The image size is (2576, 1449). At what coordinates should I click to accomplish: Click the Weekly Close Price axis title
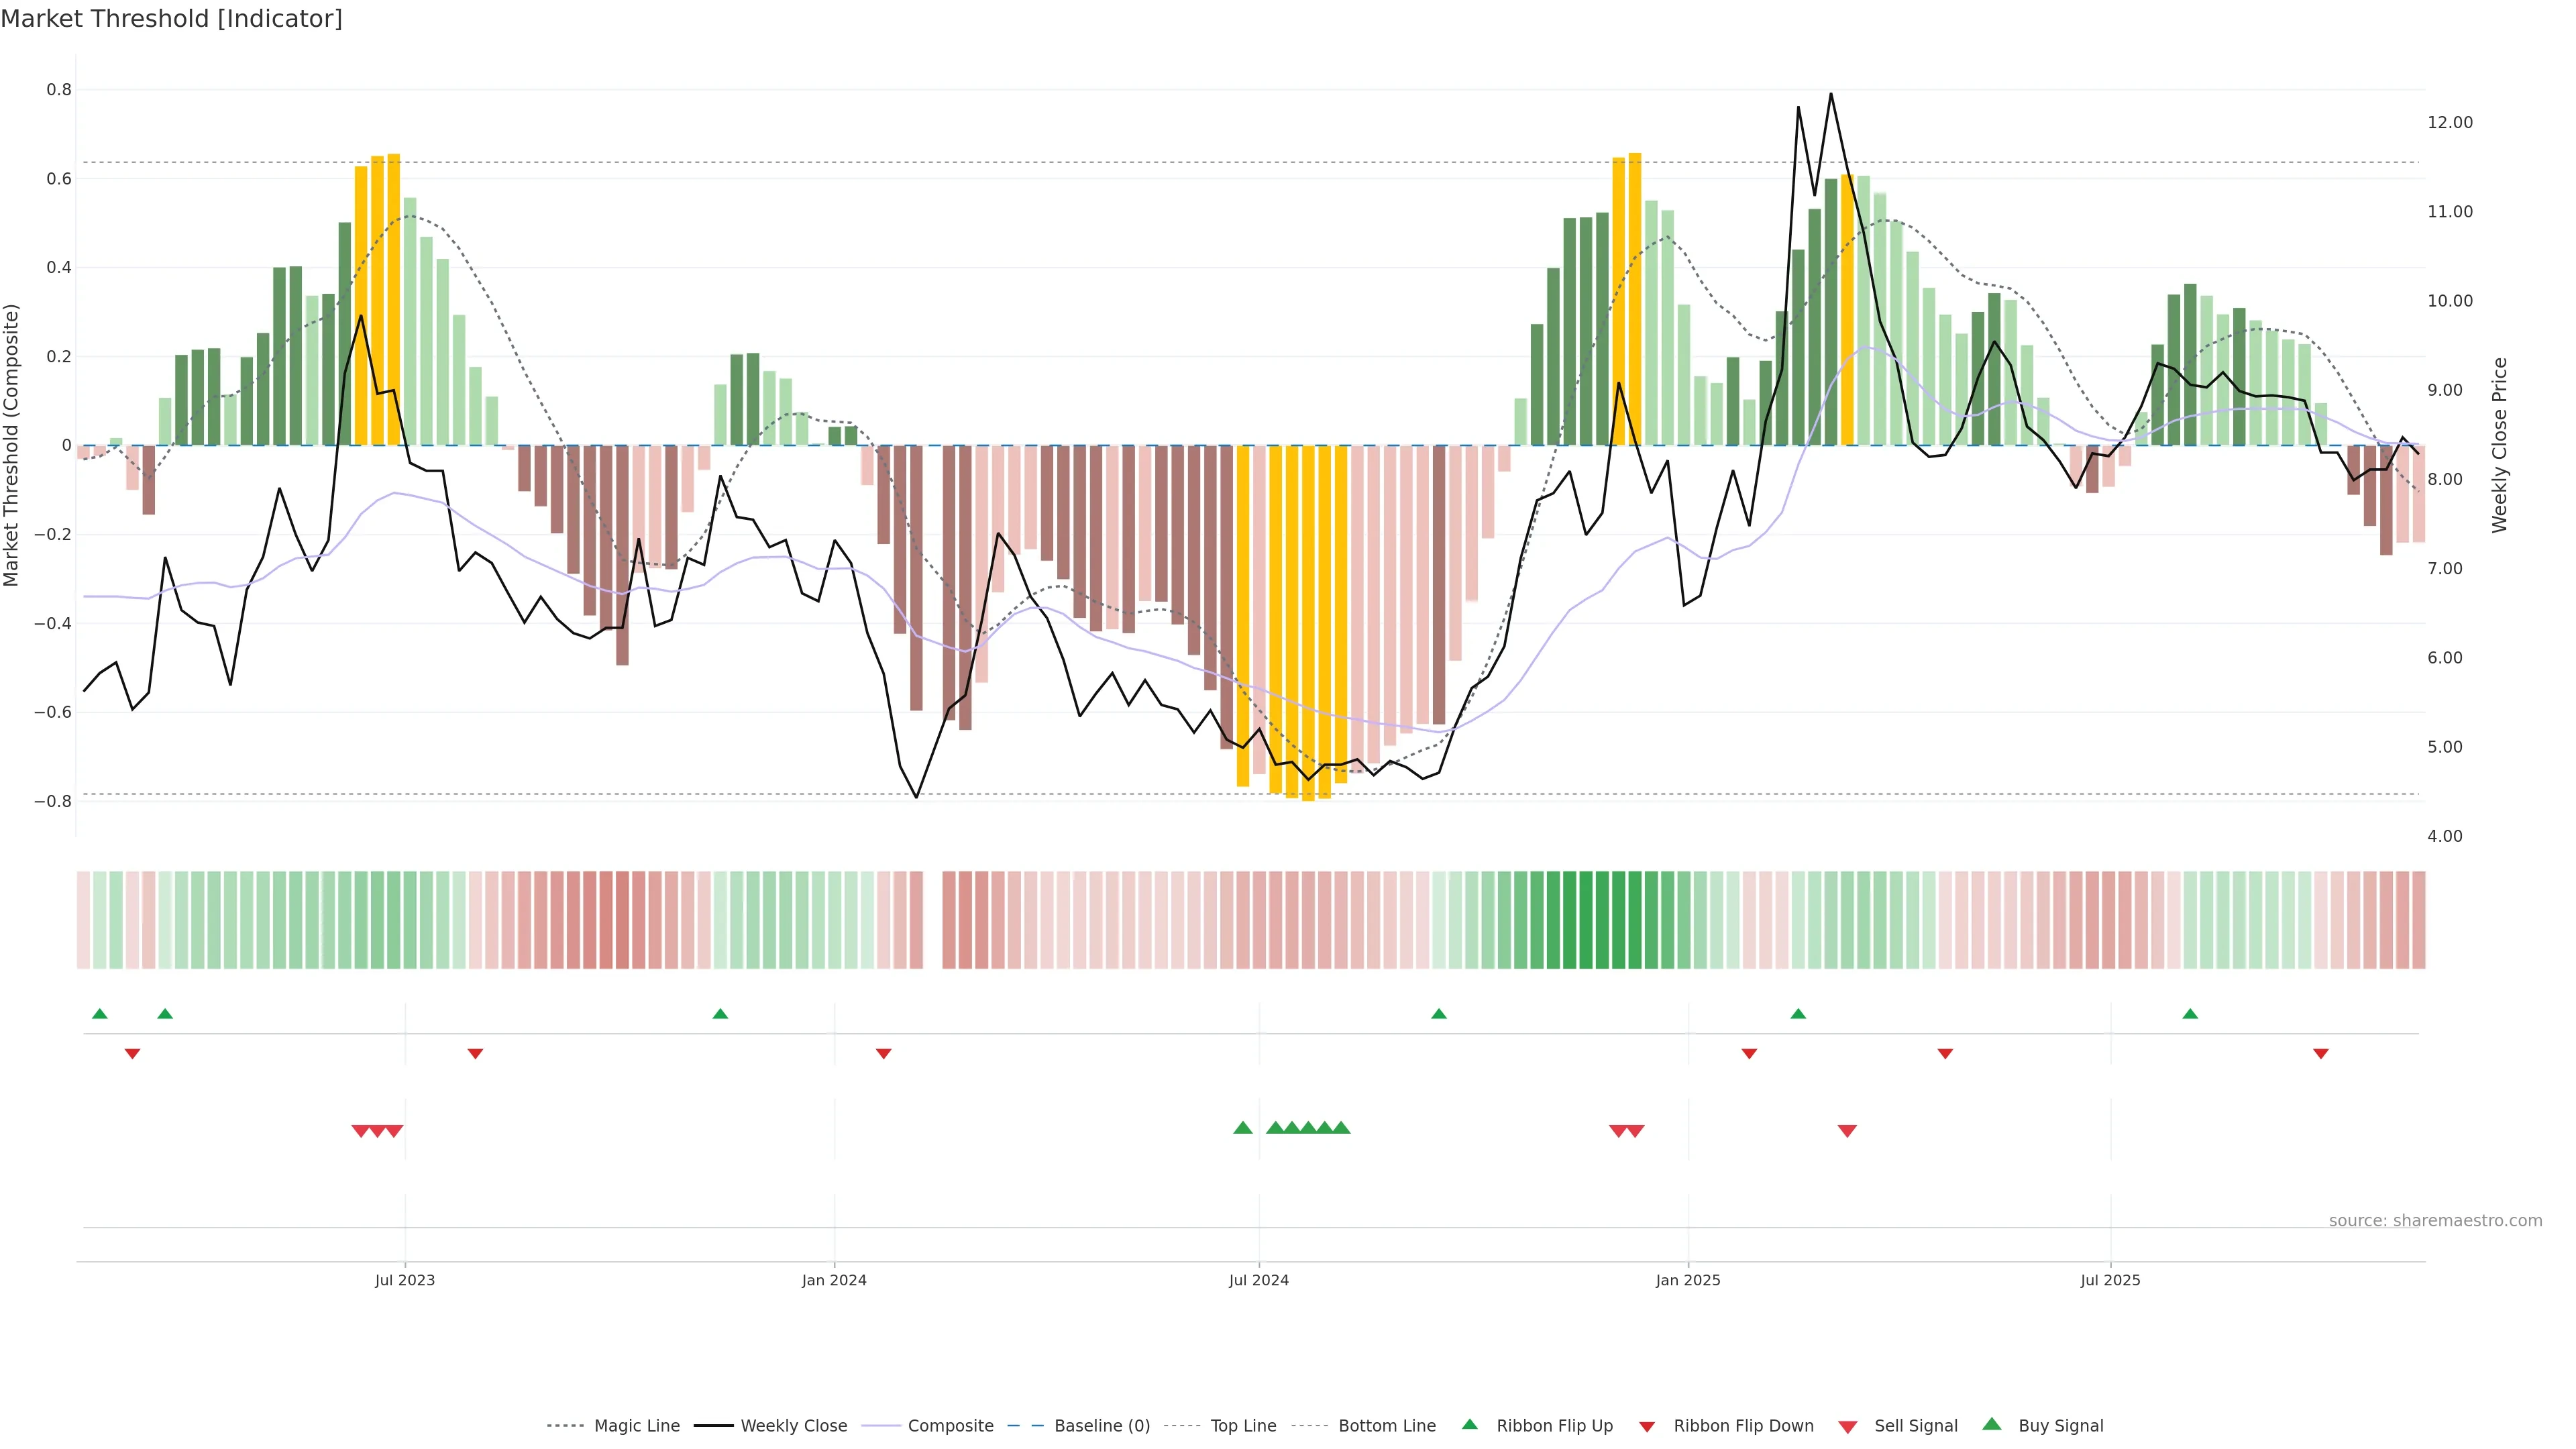click(2500, 445)
